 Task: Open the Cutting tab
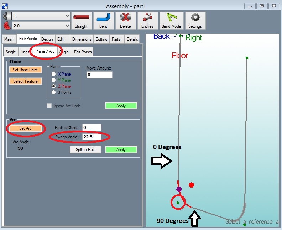pyautogui.click(x=101, y=39)
